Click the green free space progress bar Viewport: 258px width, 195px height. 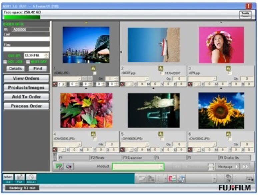coord(22,17)
